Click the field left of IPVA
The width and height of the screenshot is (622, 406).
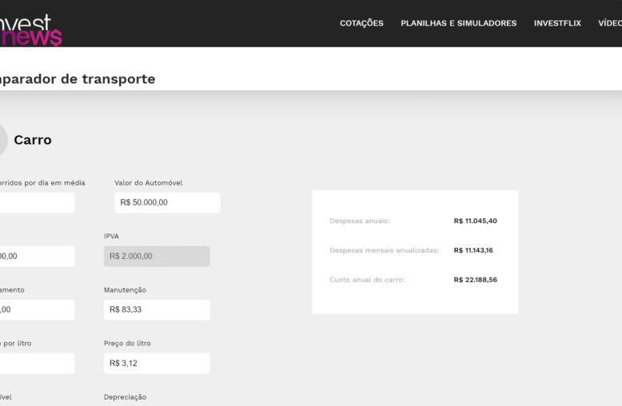[37, 256]
